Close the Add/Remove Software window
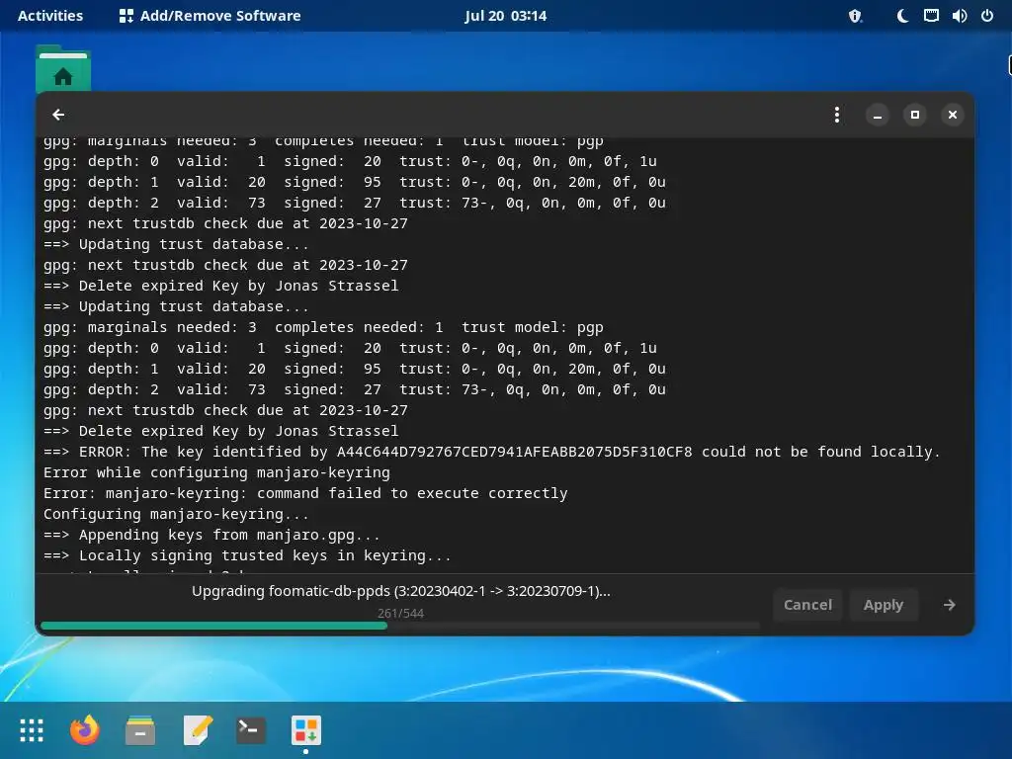This screenshot has width=1012, height=759. click(952, 115)
